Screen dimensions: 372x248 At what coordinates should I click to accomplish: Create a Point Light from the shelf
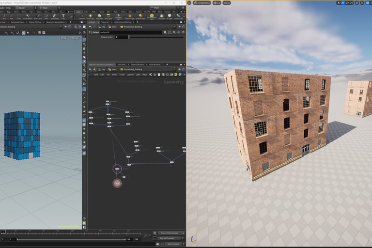[90, 16]
